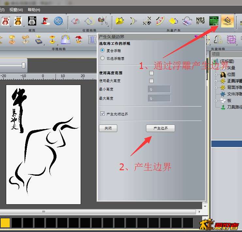Tick the 使用最大高度 checkbox
Image resolution: width=242 pixels, height=232 pixels.
click(x=151, y=81)
